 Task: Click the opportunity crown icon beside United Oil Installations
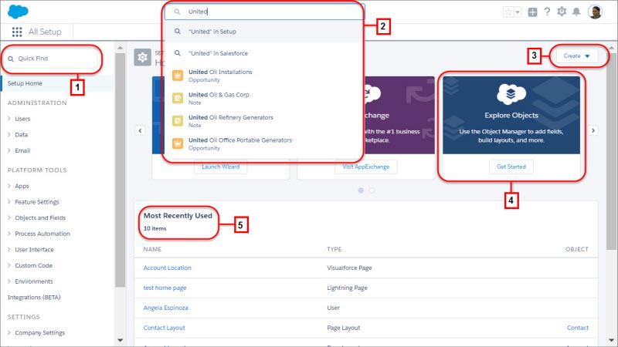tap(178, 75)
